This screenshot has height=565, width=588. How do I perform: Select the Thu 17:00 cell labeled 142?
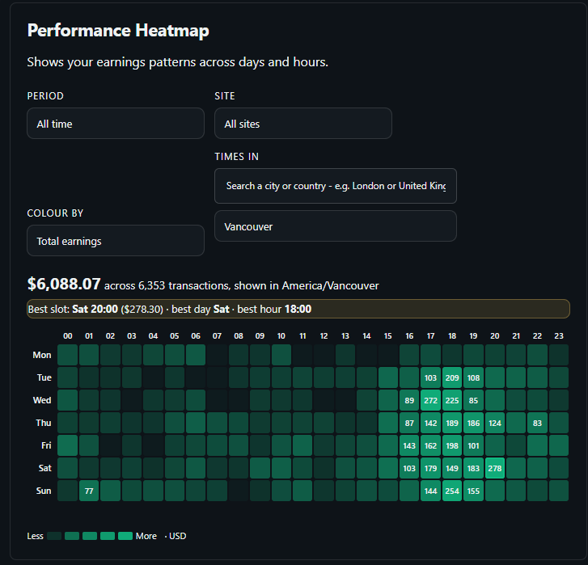point(430,423)
